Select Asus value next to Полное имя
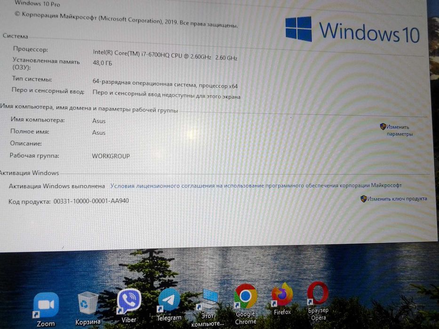Screen dimensions: 439x329 click(x=99, y=133)
